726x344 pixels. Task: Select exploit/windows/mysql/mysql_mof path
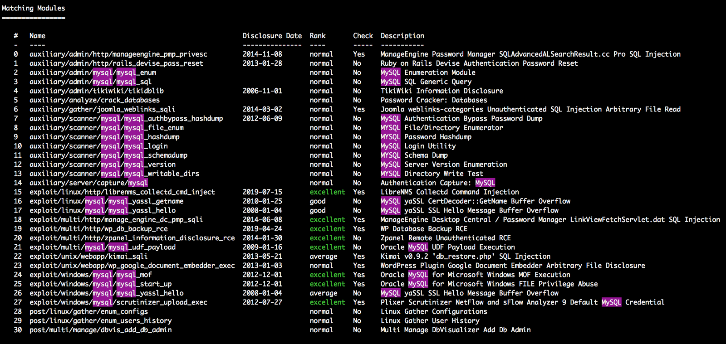pos(91,275)
